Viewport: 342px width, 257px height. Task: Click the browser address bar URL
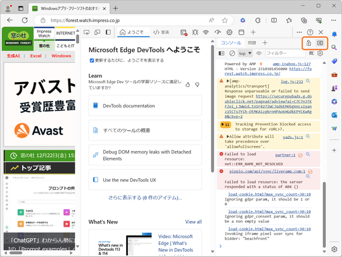(x=85, y=20)
